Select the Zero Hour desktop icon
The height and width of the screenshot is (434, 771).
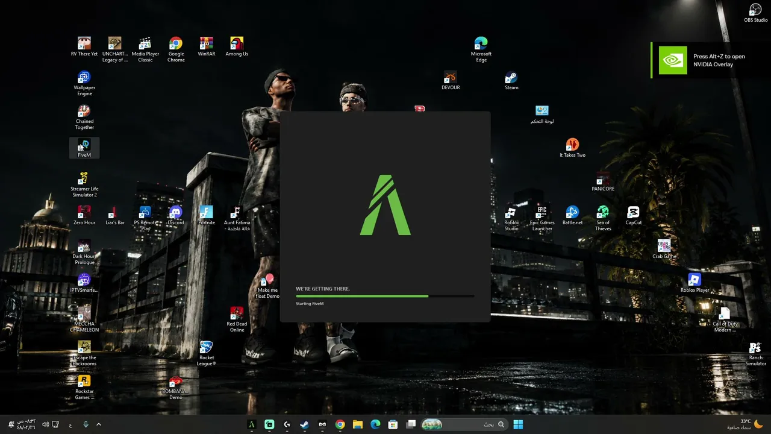[x=84, y=215]
